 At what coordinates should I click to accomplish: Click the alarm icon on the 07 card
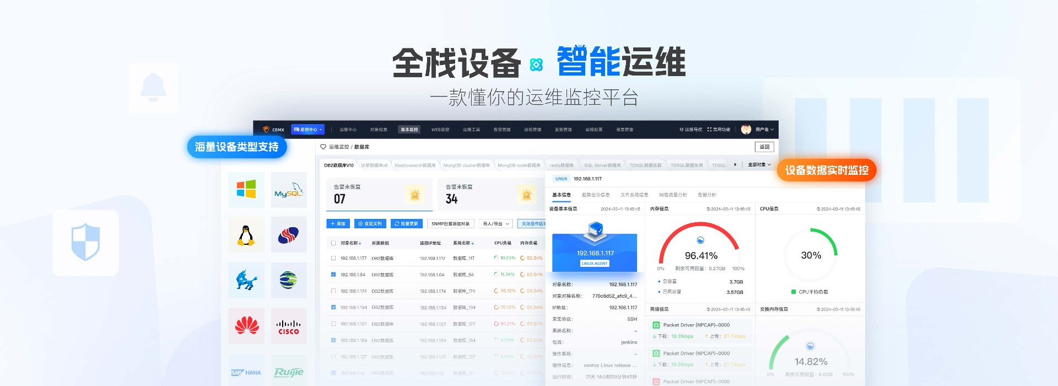click(415, 194)
